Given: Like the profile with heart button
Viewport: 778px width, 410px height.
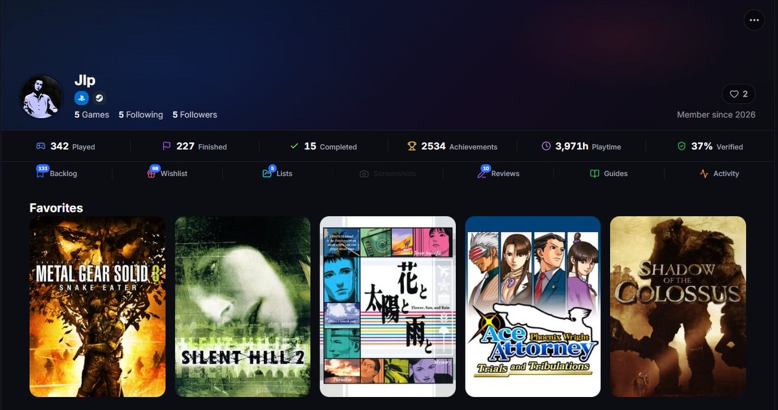Looking at the screenshot, I should (x=738, y=94).
